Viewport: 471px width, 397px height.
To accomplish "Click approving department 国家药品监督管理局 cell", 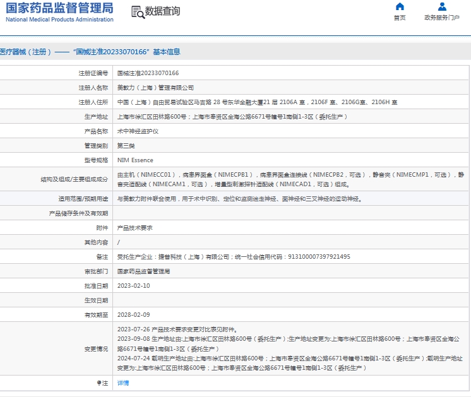I will pyautogui.click(x=143, y=271).
